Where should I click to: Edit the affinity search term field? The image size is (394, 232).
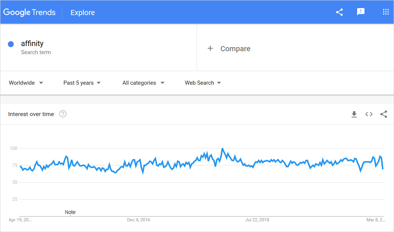coord(32,44)
